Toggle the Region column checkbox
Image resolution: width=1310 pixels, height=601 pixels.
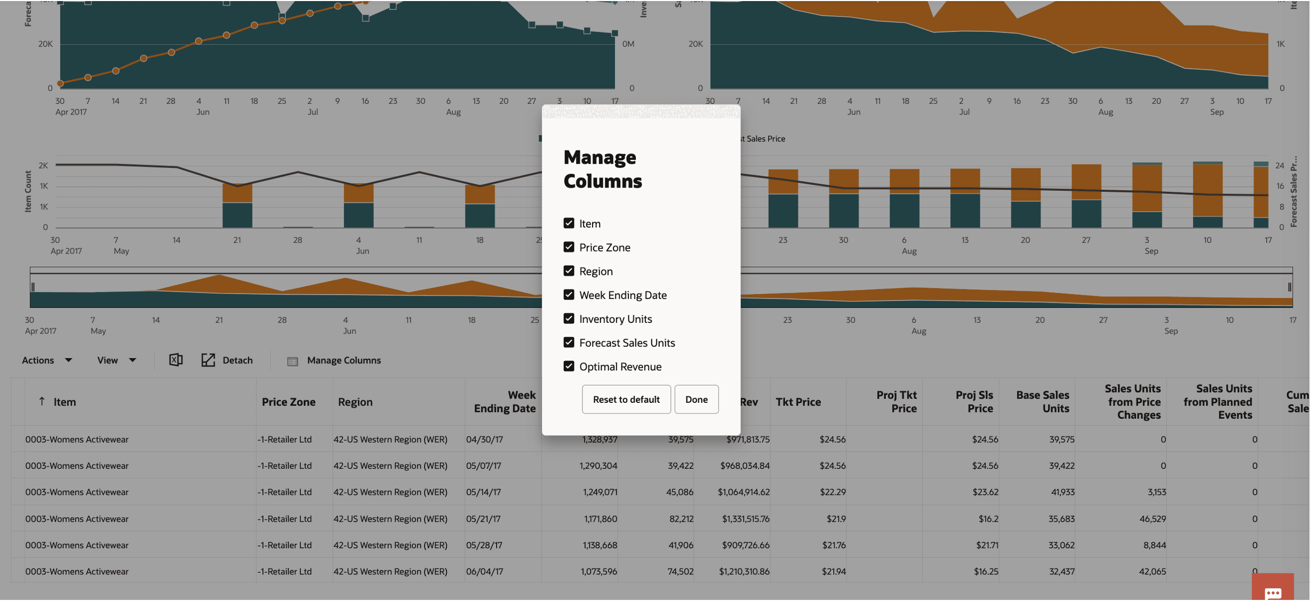click(569, 271)
